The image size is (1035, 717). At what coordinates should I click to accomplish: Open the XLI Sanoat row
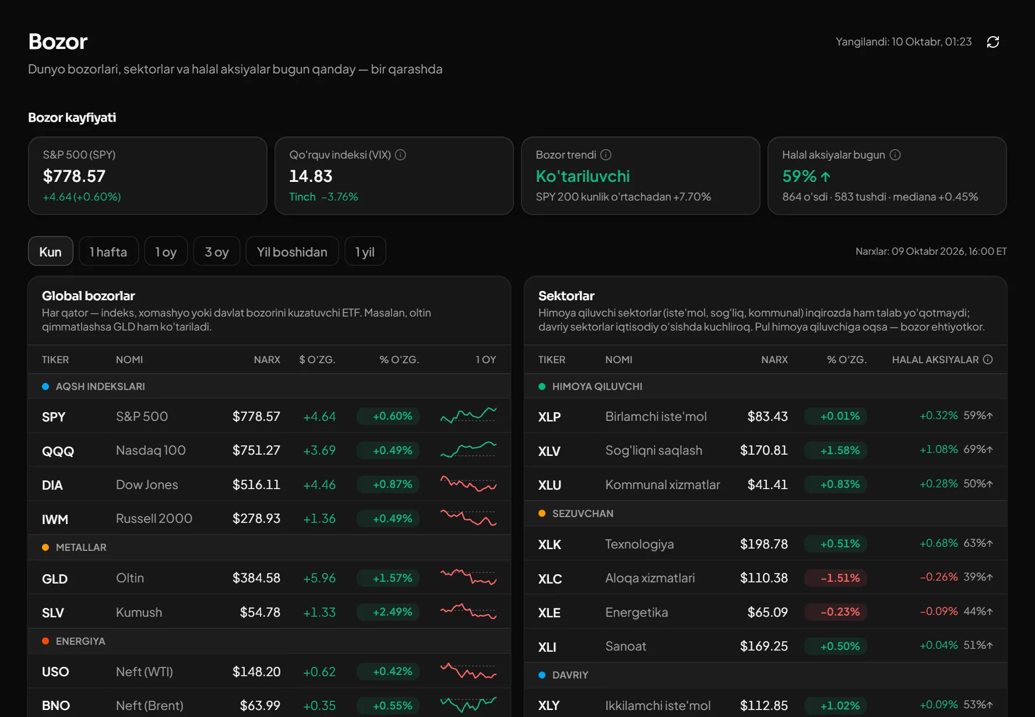(x=766, y=646)
